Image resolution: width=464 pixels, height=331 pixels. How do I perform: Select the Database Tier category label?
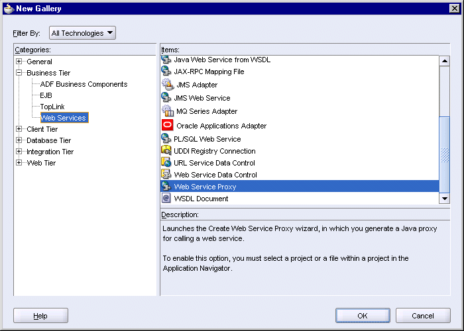pyautogui.click(x=49, y=140)
